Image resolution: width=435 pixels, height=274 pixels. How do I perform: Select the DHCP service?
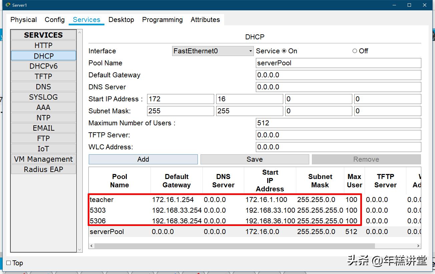[x=43, y=56]
